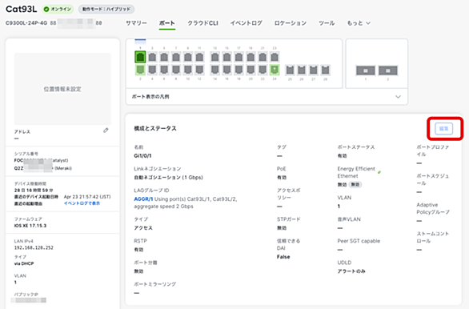Click the 編集 button for port configuration
This screenshot has width=469, height=309.
[x=444, y=129]
